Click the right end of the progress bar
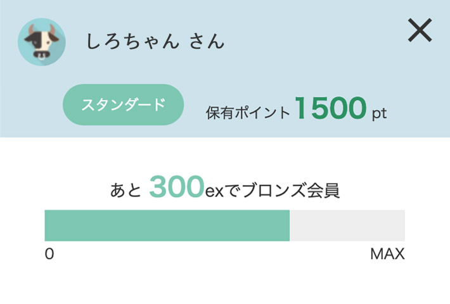Image resolution: width=450 pixels, height=304 pixels. point(402,225)
